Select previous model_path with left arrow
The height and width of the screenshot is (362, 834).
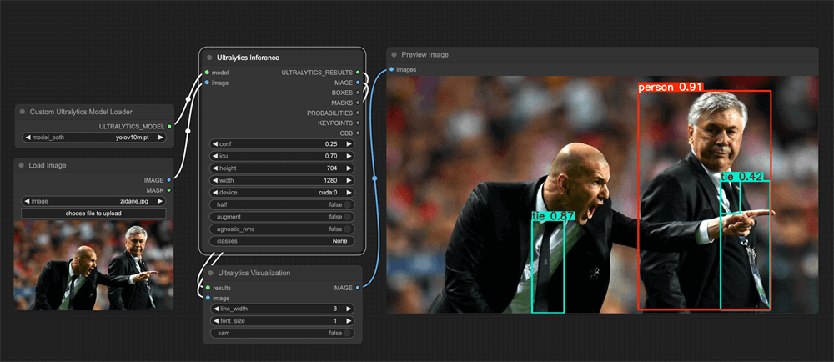pyautogui.click(x=28, y=137)
